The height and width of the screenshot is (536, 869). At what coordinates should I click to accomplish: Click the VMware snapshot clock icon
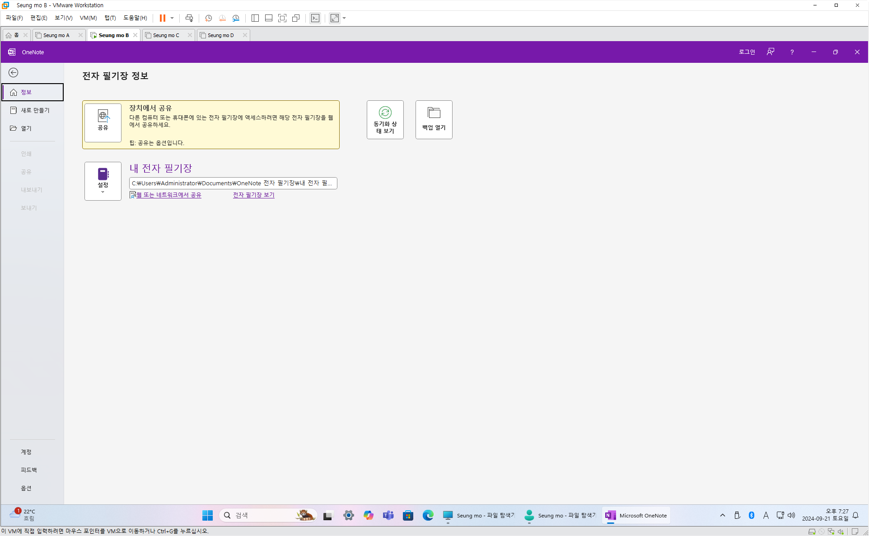pyautogui.click(x=208, y=18)
